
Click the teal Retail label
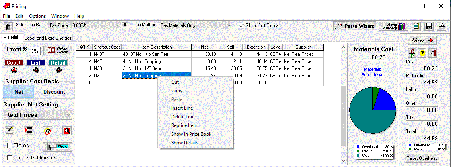pyautogui.click(x=58, y=63)
